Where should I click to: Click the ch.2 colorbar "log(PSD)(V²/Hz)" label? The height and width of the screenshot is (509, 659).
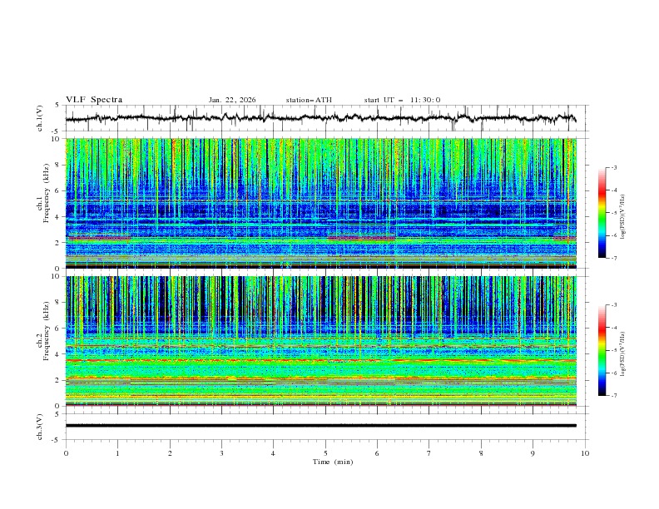click(x=622, y=353)
